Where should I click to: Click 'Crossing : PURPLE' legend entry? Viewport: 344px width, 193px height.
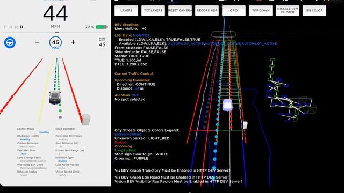click(131, 159)
